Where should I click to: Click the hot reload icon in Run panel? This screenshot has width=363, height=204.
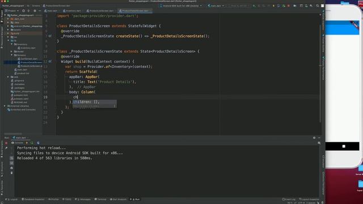(27, 143)
